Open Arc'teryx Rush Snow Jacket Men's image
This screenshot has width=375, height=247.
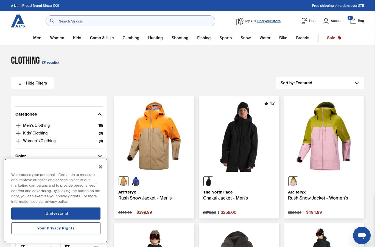pyautogui.click(x=154, y=136)
